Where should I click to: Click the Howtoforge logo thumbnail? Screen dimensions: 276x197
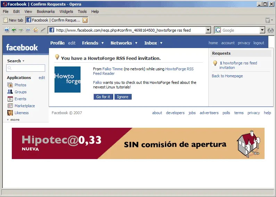[67, 79]
